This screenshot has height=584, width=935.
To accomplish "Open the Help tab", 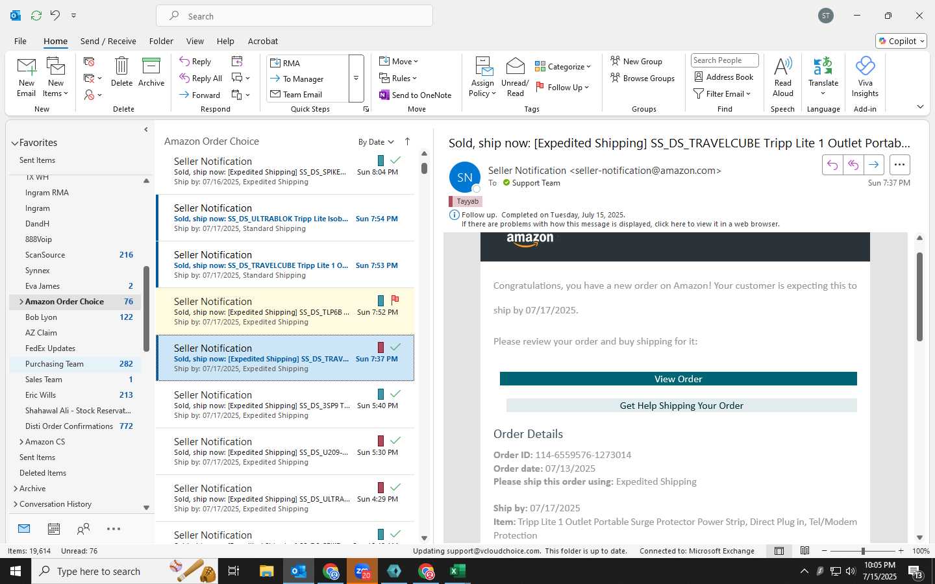I will [x=225, y=41].
